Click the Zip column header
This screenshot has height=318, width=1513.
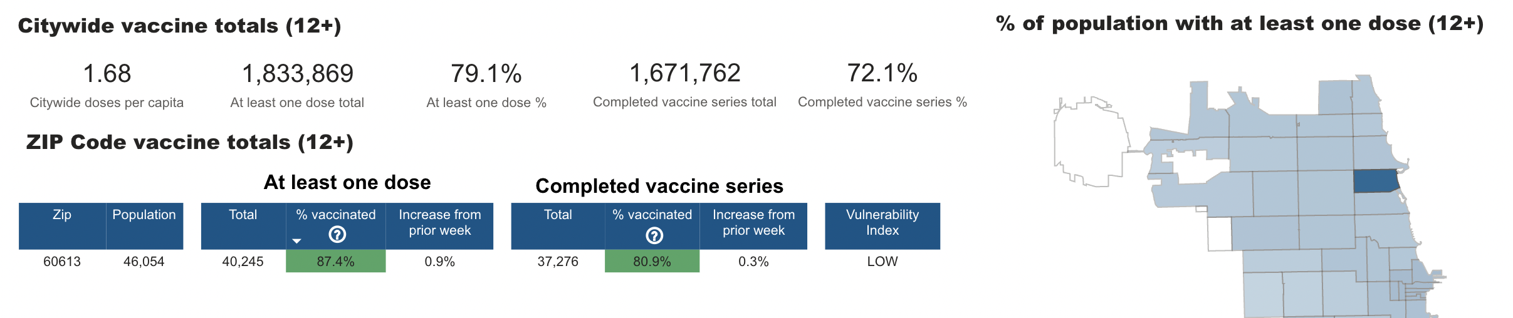(62, 215)
